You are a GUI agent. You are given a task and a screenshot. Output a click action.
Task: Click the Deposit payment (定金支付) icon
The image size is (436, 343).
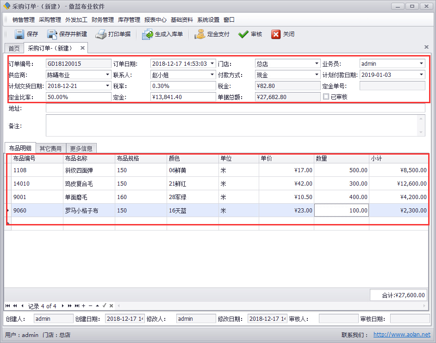[199, 34]
